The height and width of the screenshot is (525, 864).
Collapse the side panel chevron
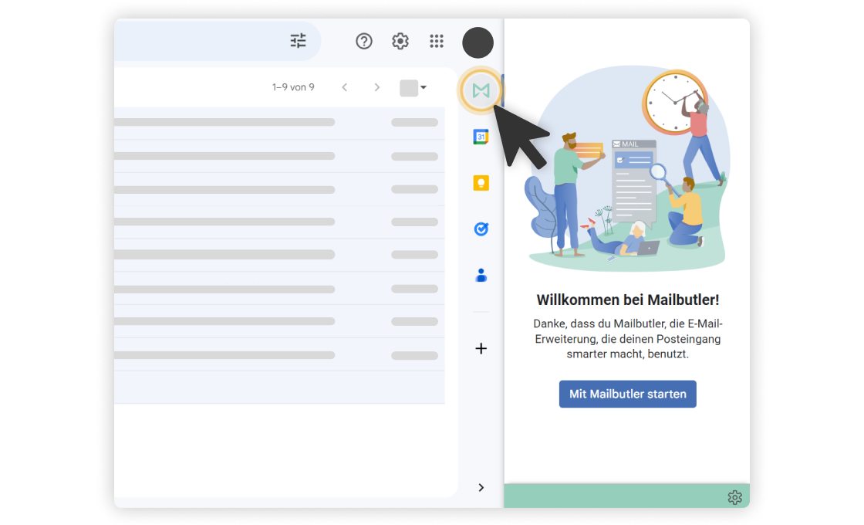[481, 487]
